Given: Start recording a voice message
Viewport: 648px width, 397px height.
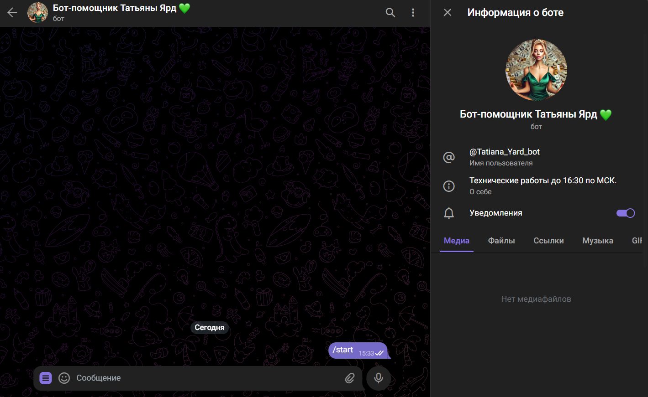Looking at the screenshot, I should tap(378, 378).
